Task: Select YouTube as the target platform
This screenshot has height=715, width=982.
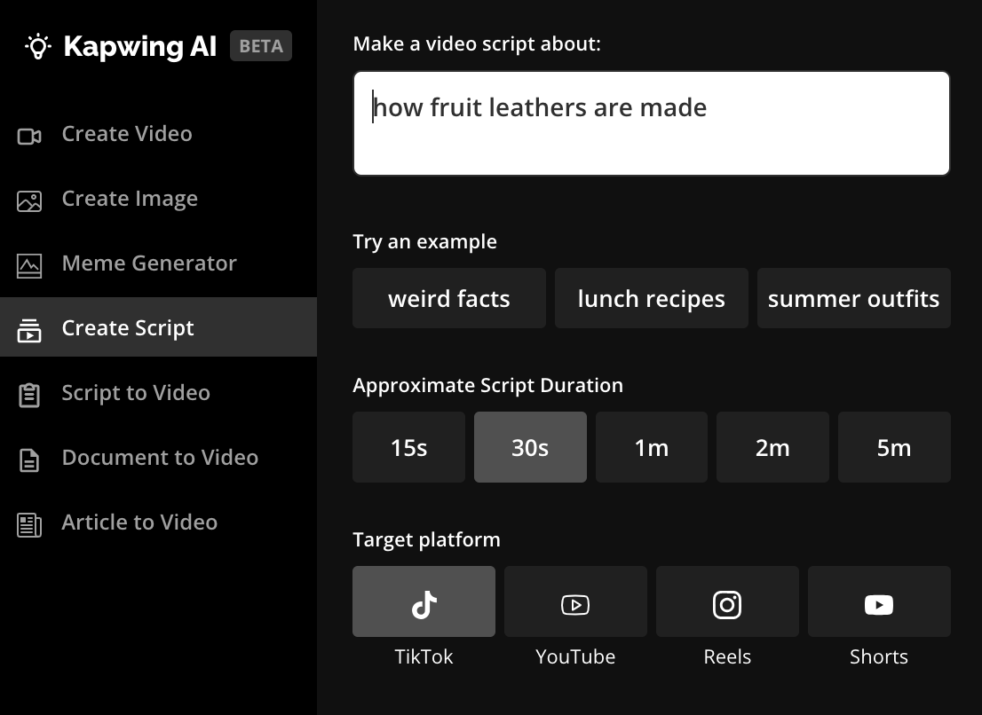Action: pos(575,601)
